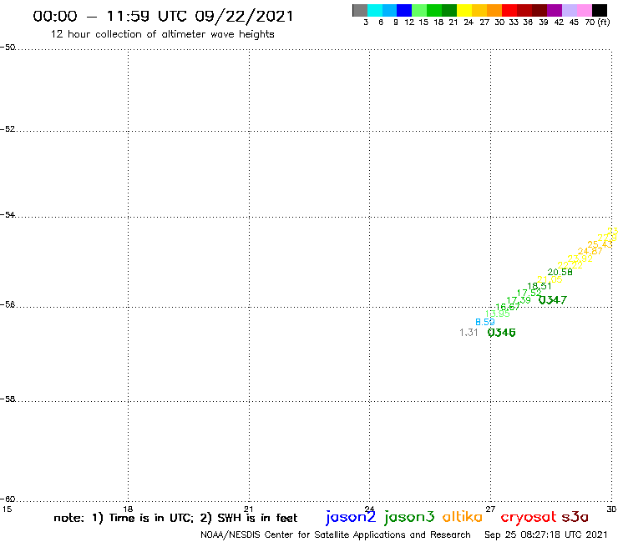Click the 13.95 wave height value
The height and width of the screenshot is (542, 618).
coord(497,314)
